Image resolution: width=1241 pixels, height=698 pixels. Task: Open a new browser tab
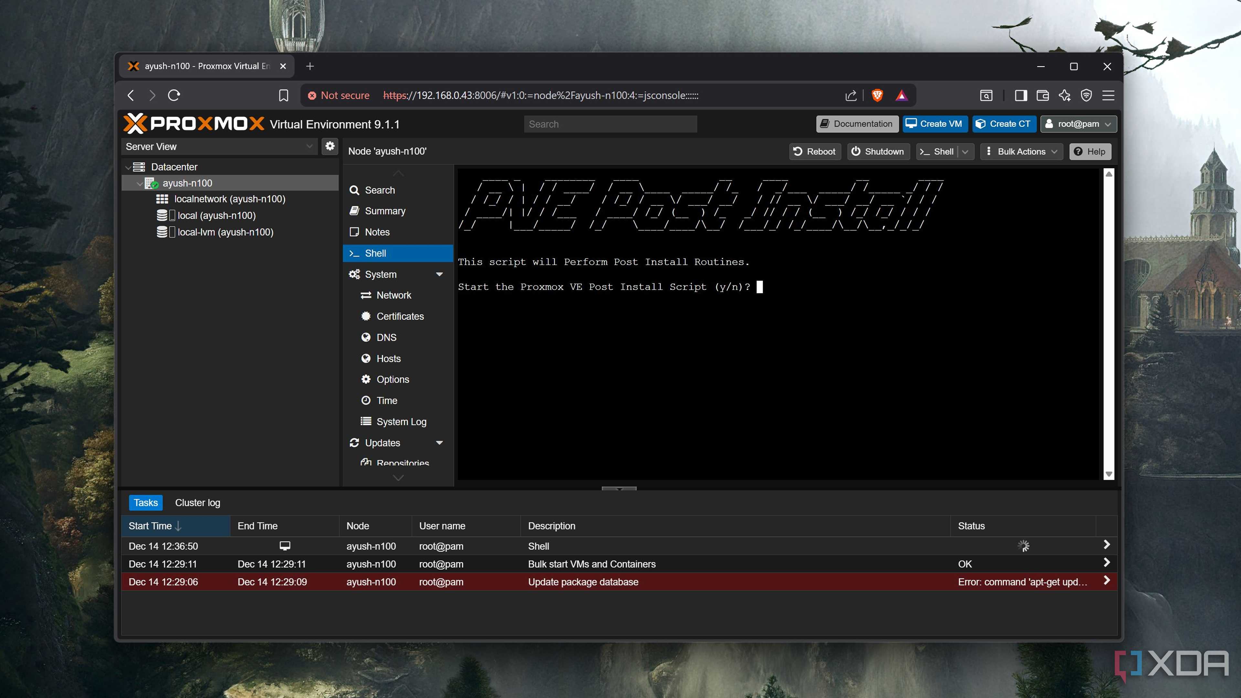pos(310,66)
